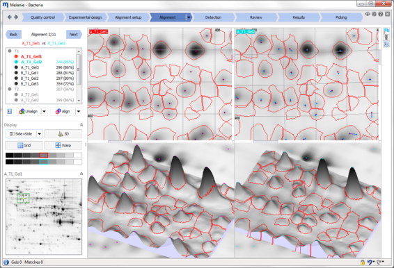
Task: Click the middle icon in the right sidebar
Action: point(386,37)
